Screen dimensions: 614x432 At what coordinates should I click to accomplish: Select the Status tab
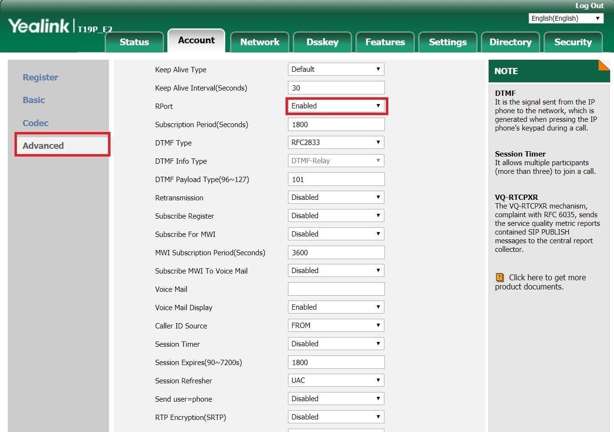(134, 42)
